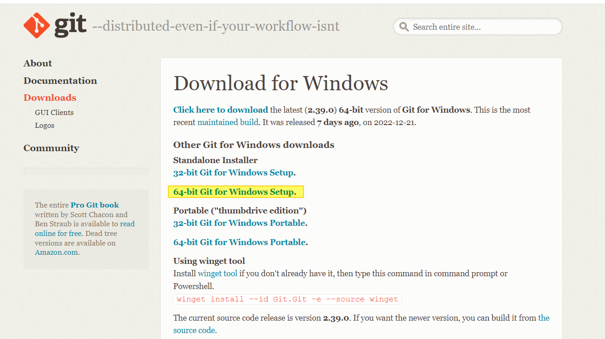Viewport: 605px width, 339px height.
Task: Click the 'Other Git for Windows downloads' heading
Action: click(253, 145)
